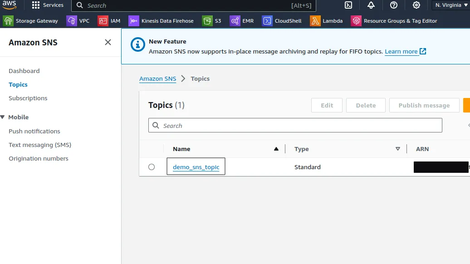View AWS notifications bell
The width and height of the screenshot is (470, 264).
point(371,5)
